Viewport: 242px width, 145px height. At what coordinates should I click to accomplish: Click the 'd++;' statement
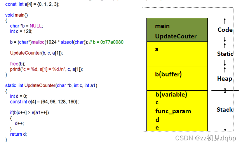click(x=19, y=123)
